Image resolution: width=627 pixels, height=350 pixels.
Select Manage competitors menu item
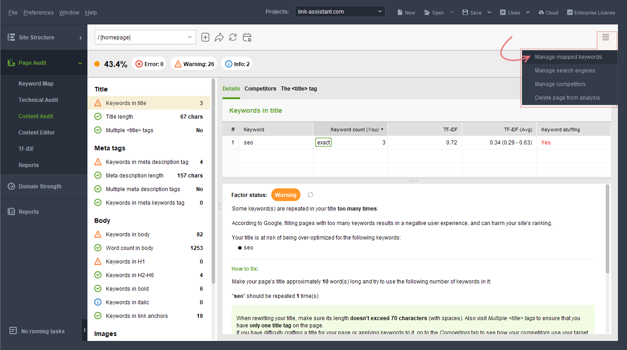tap(569, 84)
